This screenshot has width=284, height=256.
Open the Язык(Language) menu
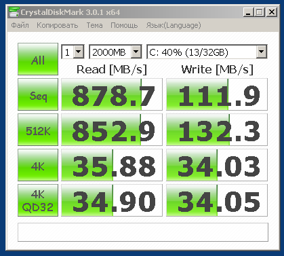(174, 25)
